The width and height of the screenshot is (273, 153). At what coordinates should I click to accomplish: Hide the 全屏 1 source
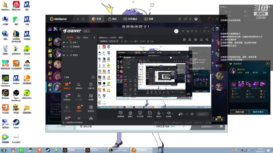[x=64, y=42]
